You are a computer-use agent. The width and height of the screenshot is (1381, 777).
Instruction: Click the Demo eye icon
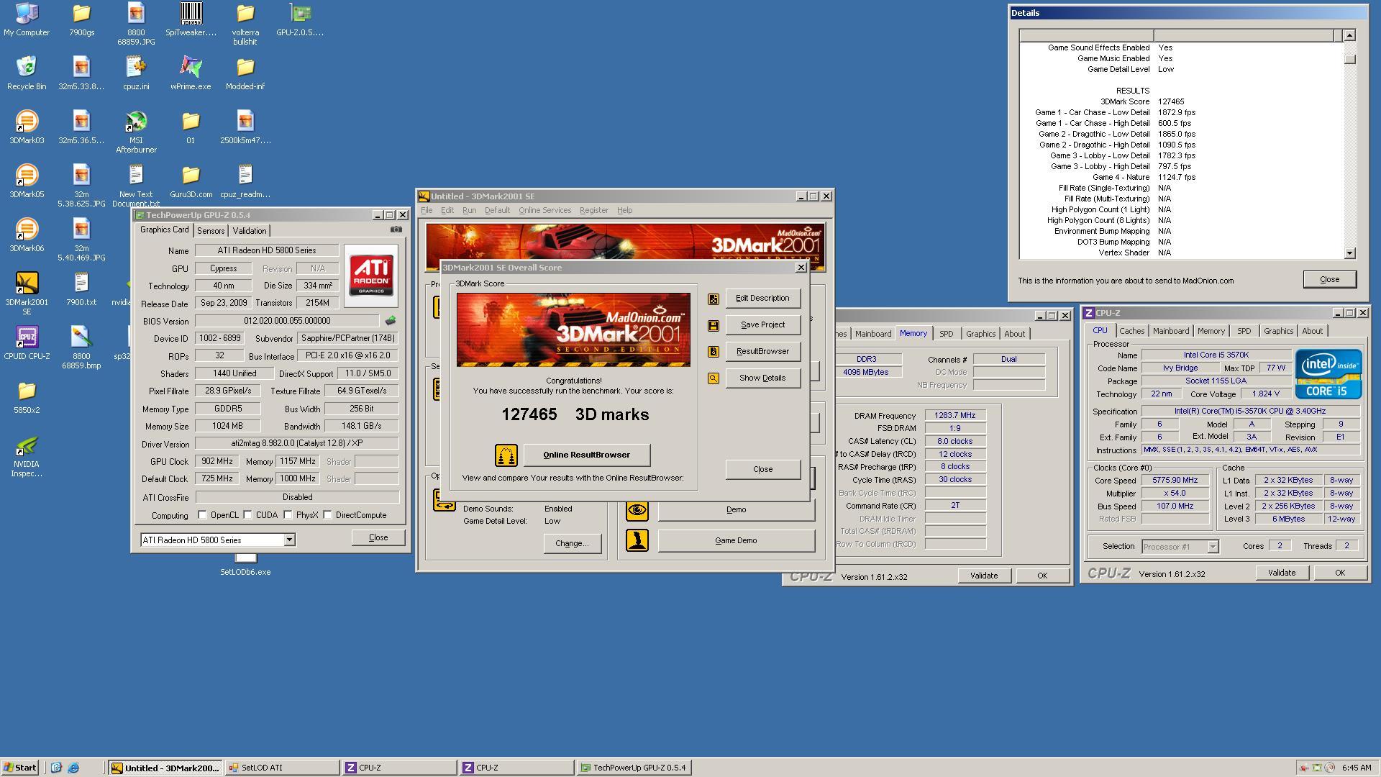(x=637, y=510)
